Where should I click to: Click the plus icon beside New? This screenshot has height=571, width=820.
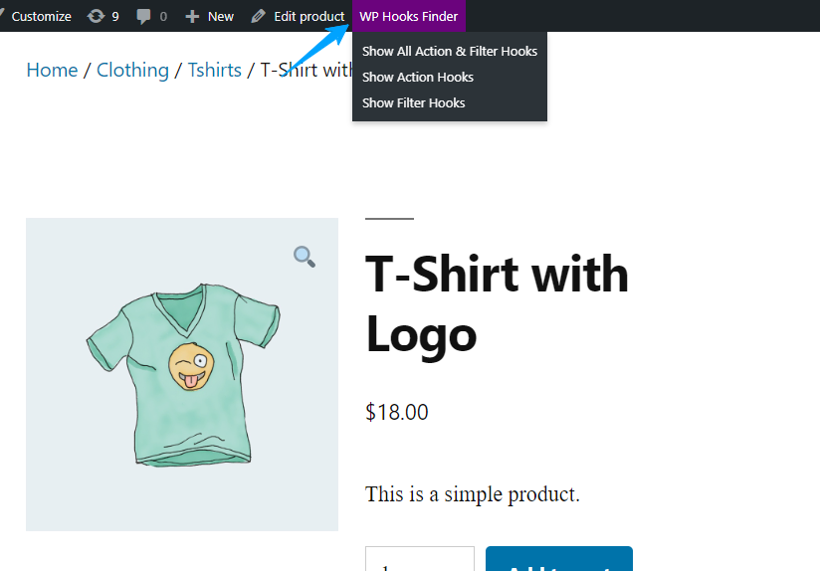[x=192, y=16]
